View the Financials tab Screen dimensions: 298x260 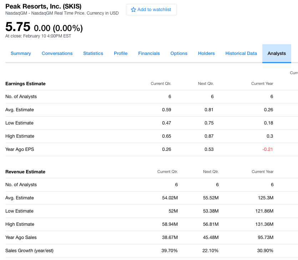tap(149, 53)
